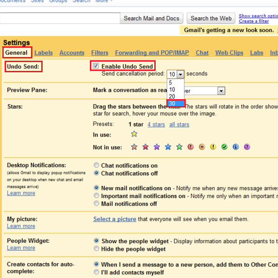
Task: Open the Filters settings tab
Action: [100, 53]
